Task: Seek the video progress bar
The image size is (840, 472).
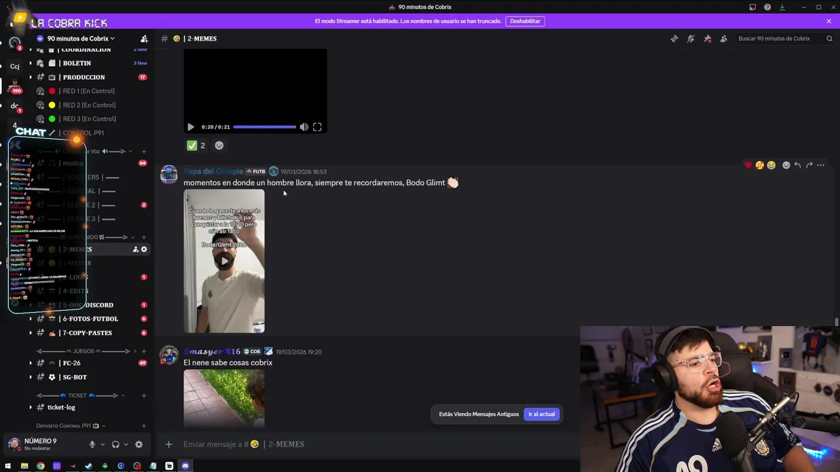Action: coord(264,127)
